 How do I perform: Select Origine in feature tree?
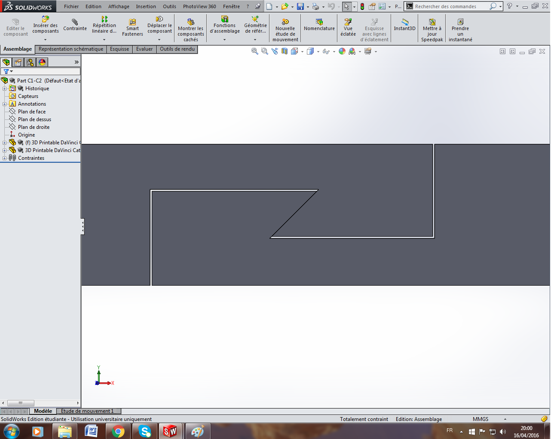click(x=26, y=135)
